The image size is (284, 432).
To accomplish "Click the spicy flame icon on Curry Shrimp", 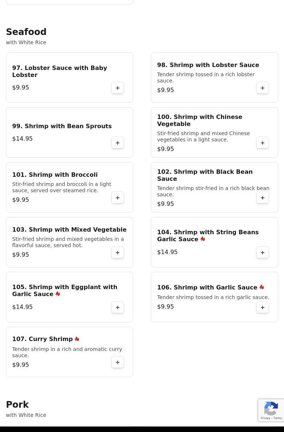I will pyautogui.click(x=77, y=339).
